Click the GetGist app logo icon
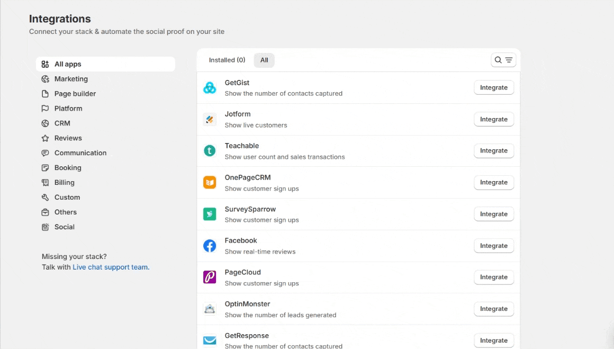This screenshot has height=349, width=614. tap(210, 88)
